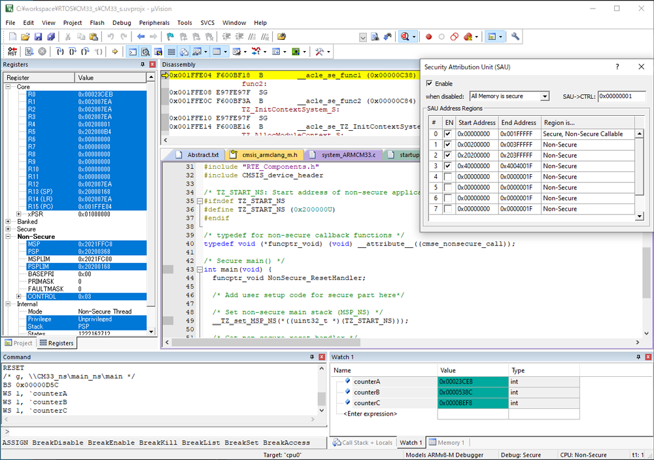Click the SAU->CTRL value field

pos(621,97)
